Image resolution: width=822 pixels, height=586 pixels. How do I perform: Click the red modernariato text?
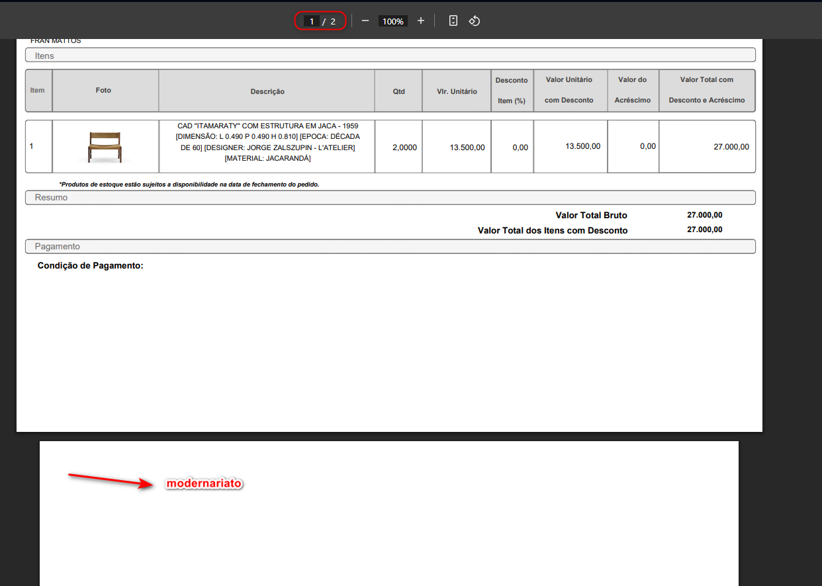[204, 483]
